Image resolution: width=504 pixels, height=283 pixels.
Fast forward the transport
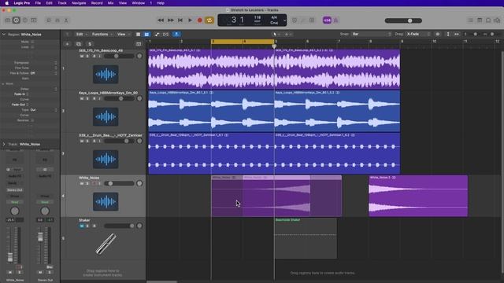pos(170,20)
